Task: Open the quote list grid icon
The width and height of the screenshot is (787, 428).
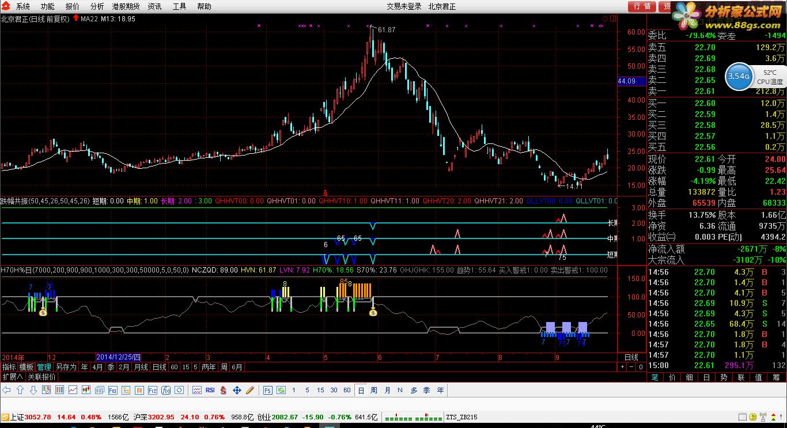Action: point(59,390)
